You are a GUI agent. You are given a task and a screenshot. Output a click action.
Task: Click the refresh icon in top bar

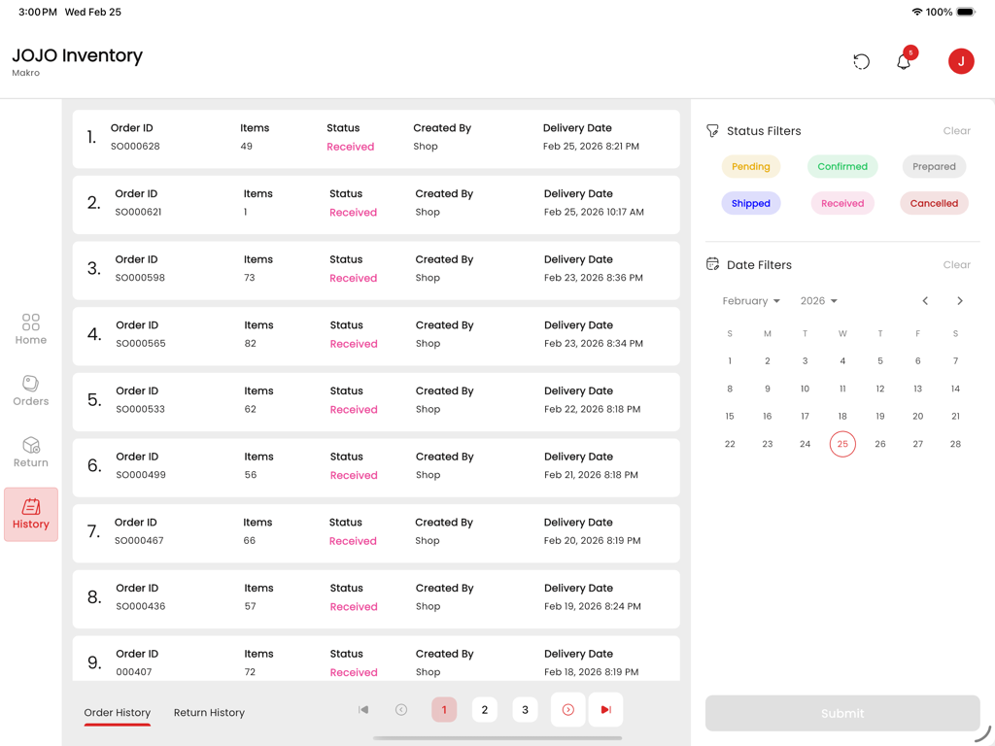point(861,61)
